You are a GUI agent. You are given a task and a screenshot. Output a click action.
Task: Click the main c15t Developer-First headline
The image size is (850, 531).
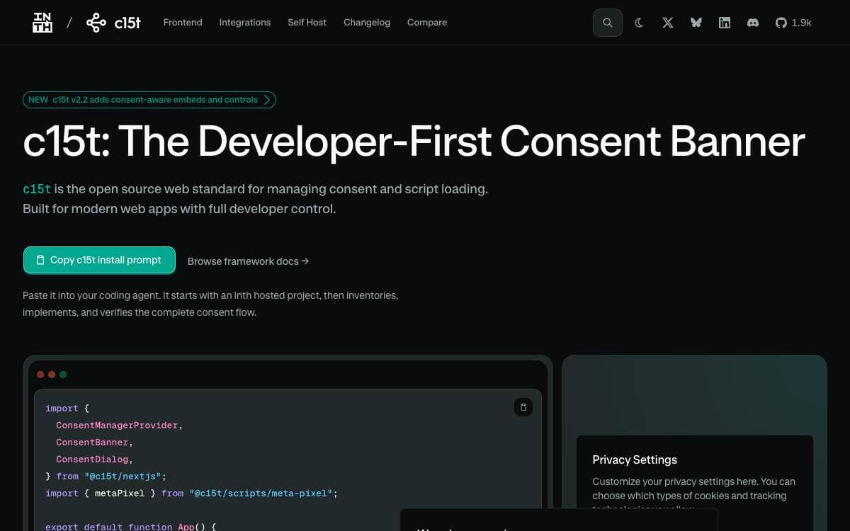[414, 141]
